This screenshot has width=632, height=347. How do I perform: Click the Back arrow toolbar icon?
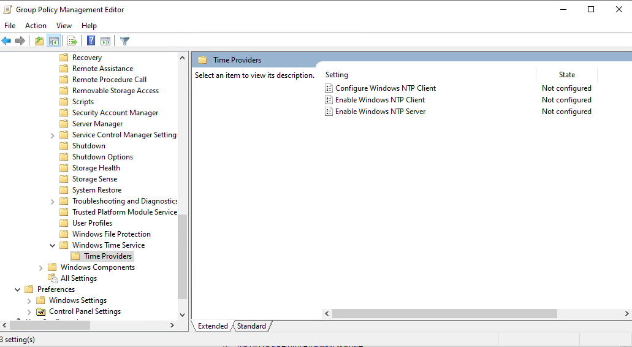coord(7,40)
